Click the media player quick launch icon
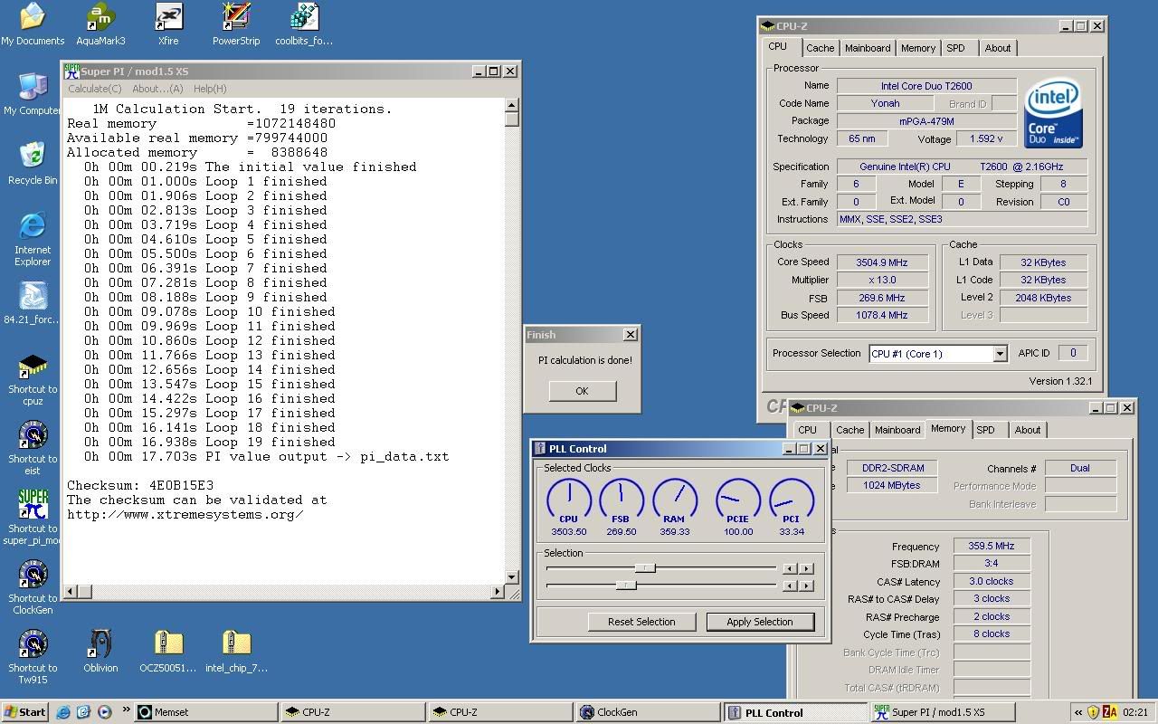 point(105,712)
